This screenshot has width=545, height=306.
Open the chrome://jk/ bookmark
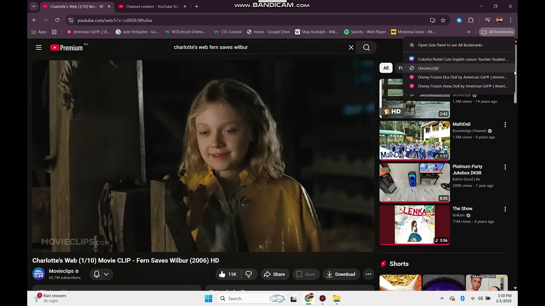click(x=459, y=68)
